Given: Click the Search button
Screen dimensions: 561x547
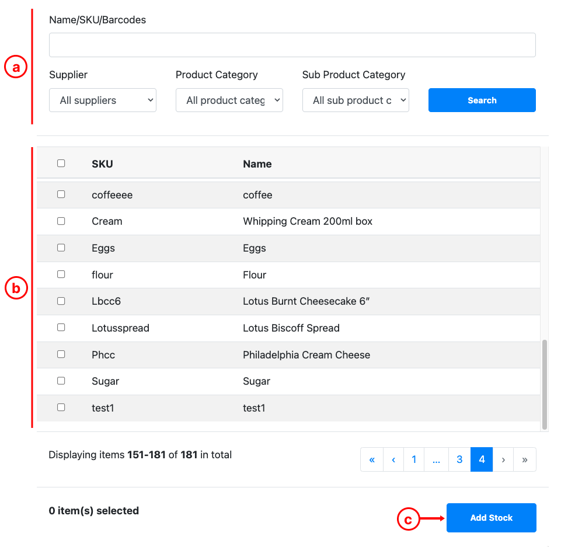Looking at the screenshot, I should coord(482,100).
